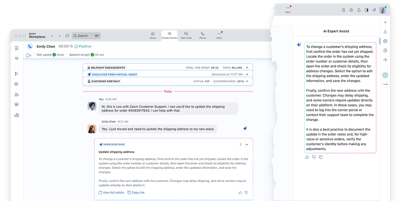Screen dimensions: 402x201
Task: Pin the Knowledge Base card
Action: click(240, 145)
